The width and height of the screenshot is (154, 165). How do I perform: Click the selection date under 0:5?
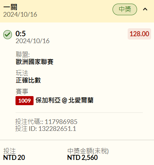(32, 41)
